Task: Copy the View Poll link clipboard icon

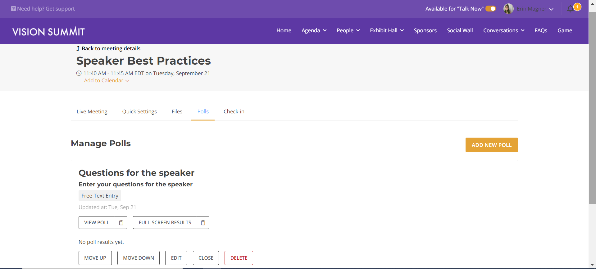Action: point(121,223)
